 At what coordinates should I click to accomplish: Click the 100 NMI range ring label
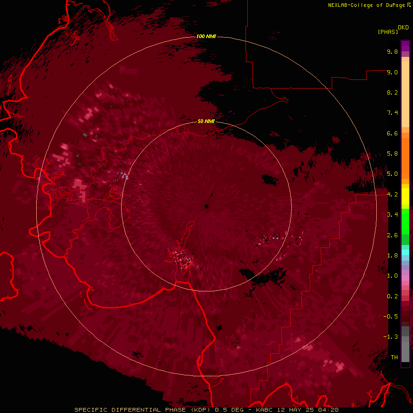206,36
